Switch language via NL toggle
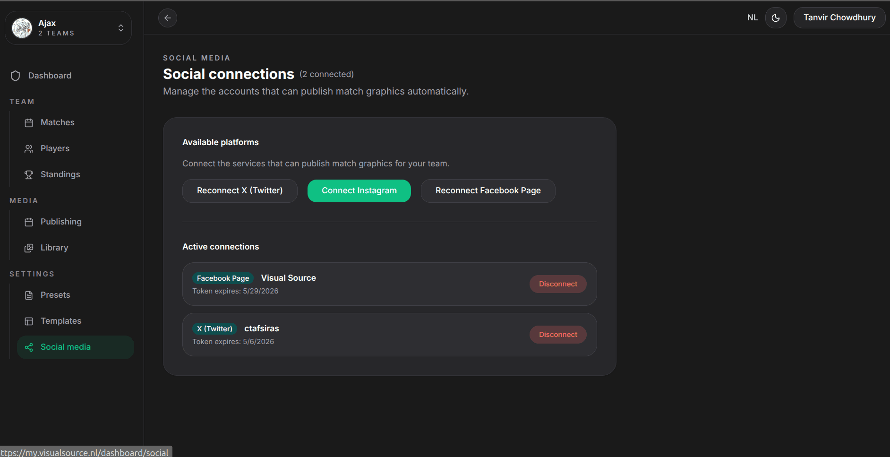 tap(753, 17)
